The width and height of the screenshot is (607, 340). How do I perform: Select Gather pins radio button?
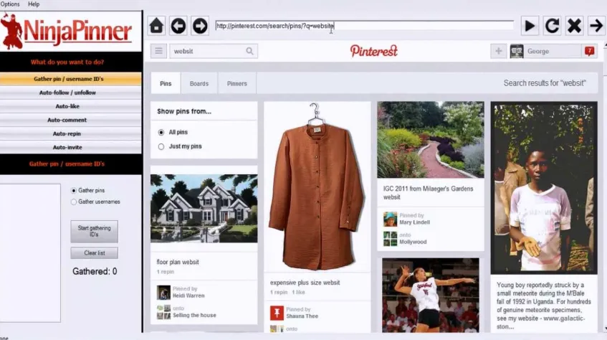(x=74, y=190)
